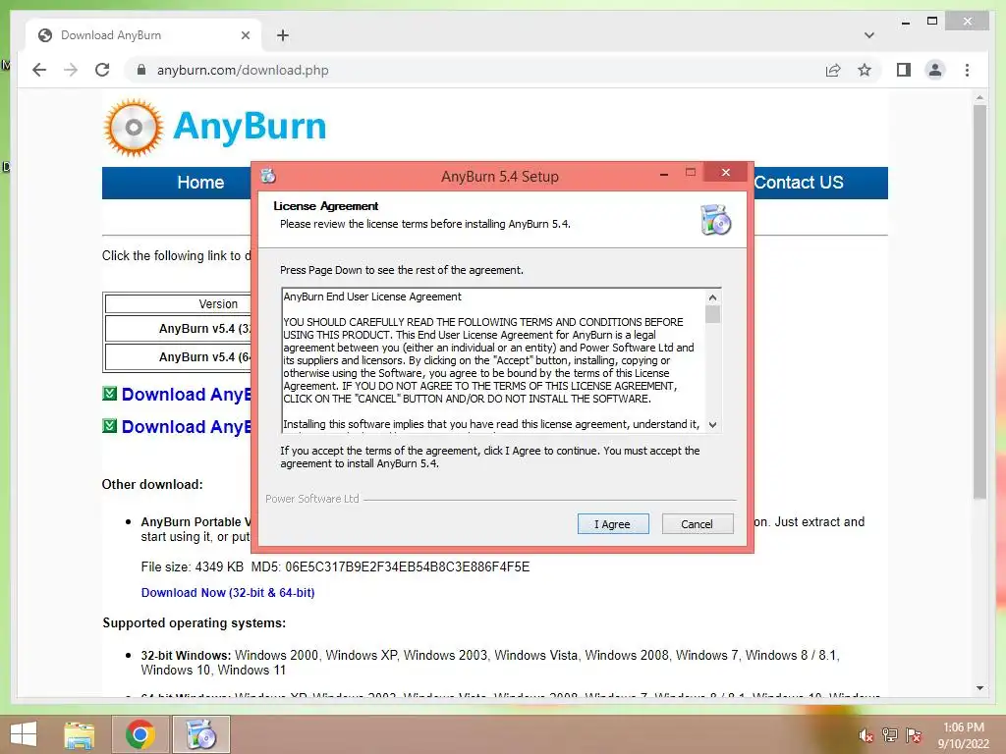Click the page scroll up arrow
The width and height of the screenshot is (1006, 754).
click(979, 98)
